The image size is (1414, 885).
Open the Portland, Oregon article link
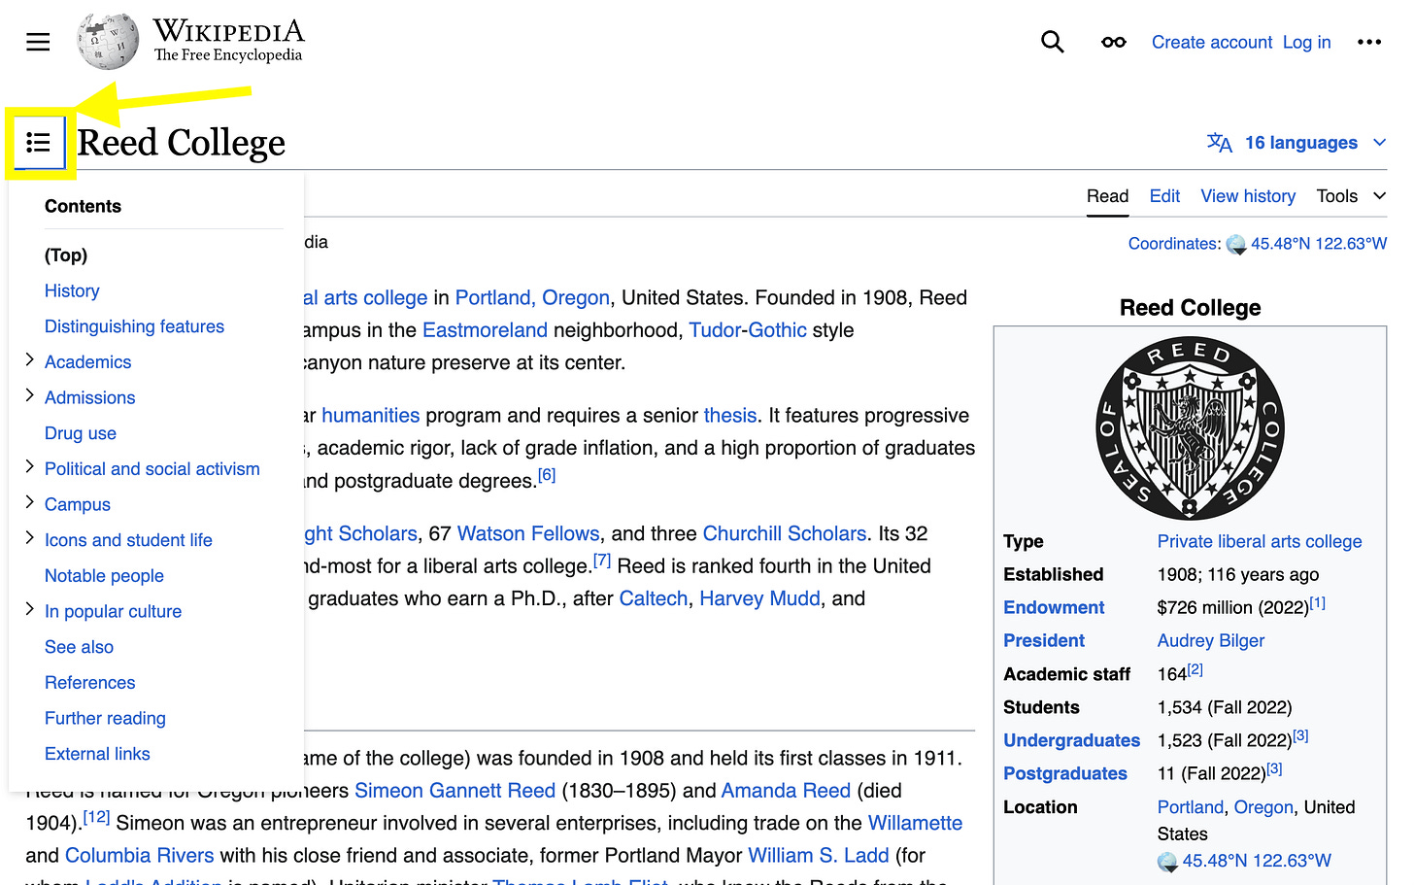[532, 297]
